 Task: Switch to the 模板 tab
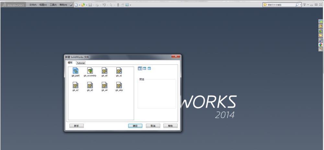[x=70, y=63]
